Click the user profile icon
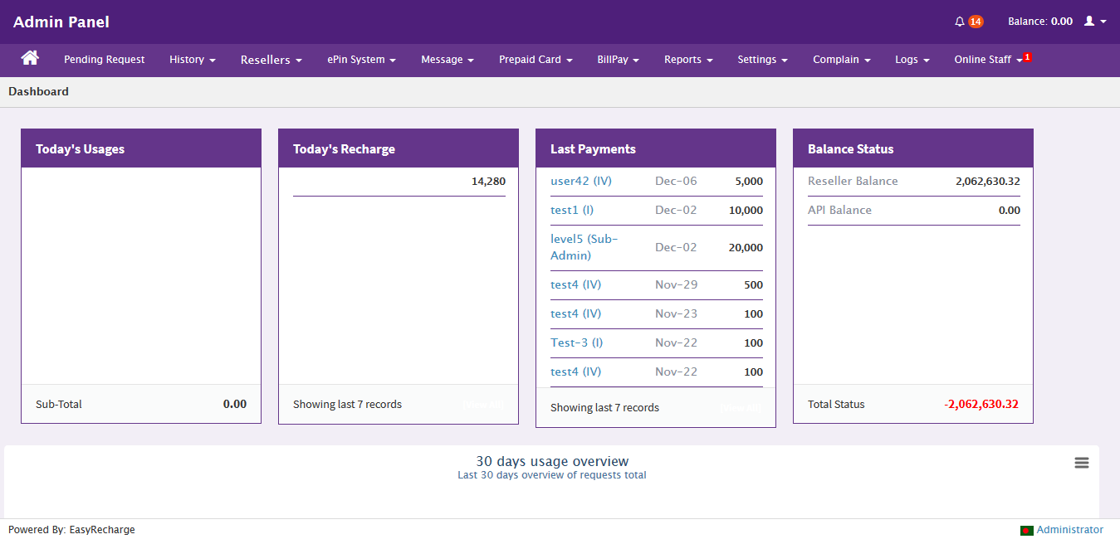 coord(1090,22)
